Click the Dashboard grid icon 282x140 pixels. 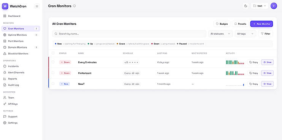point(5,16)
